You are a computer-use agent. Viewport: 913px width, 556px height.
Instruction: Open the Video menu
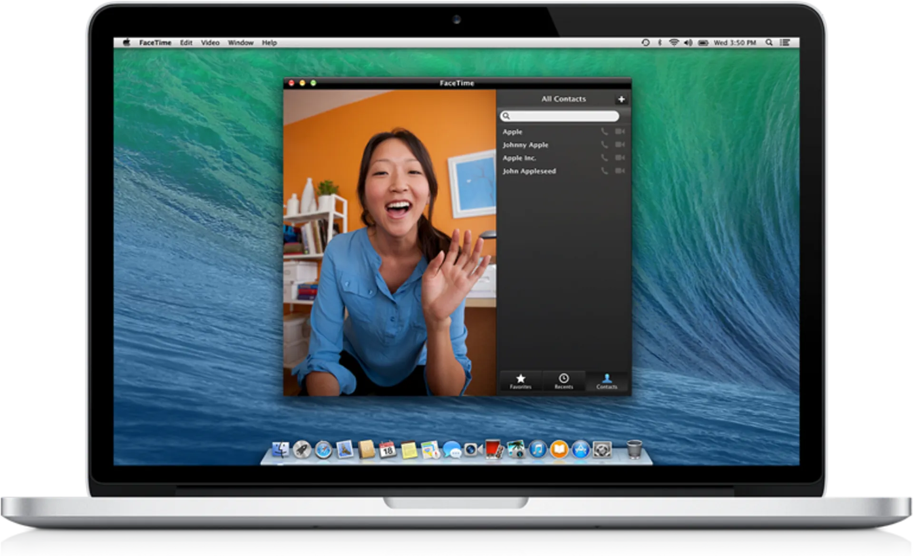coord(210,43)
